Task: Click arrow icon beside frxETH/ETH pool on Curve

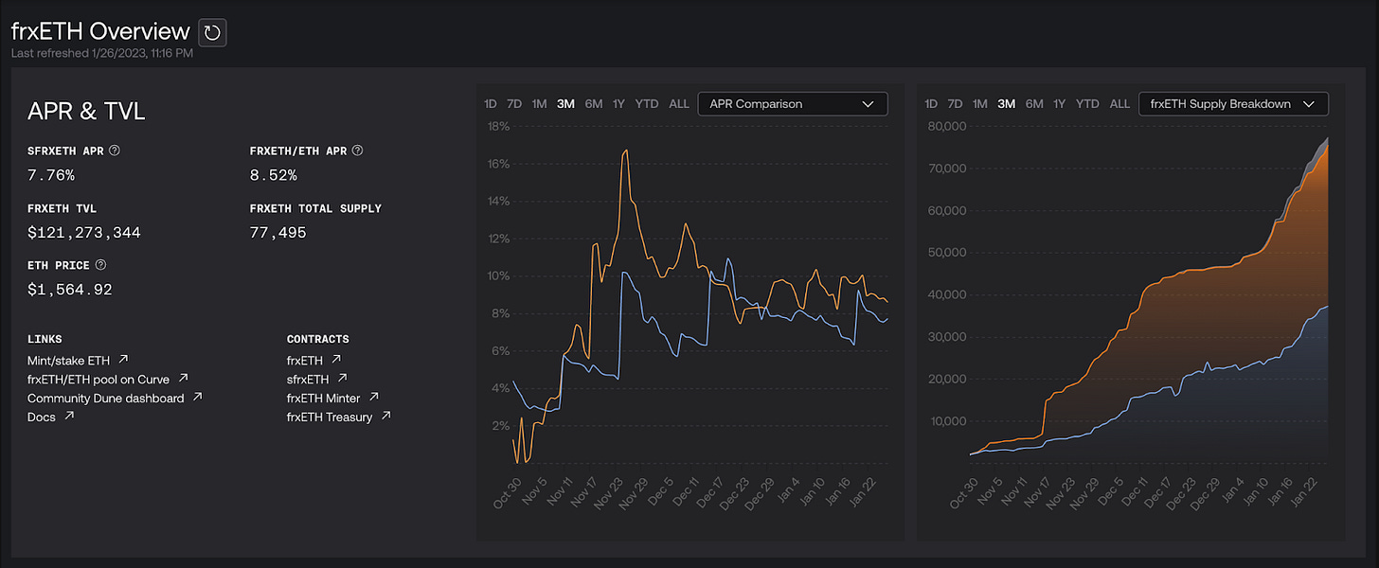Action: click(183, 379)
